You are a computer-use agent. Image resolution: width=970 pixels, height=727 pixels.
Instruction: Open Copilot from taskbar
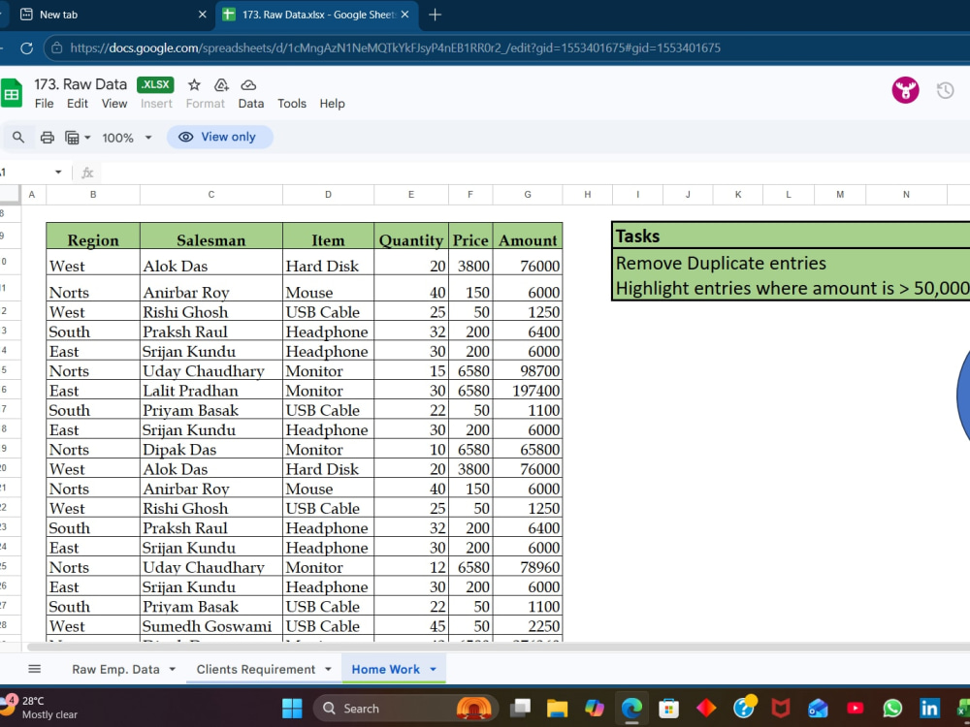click(x=594, y=709)
